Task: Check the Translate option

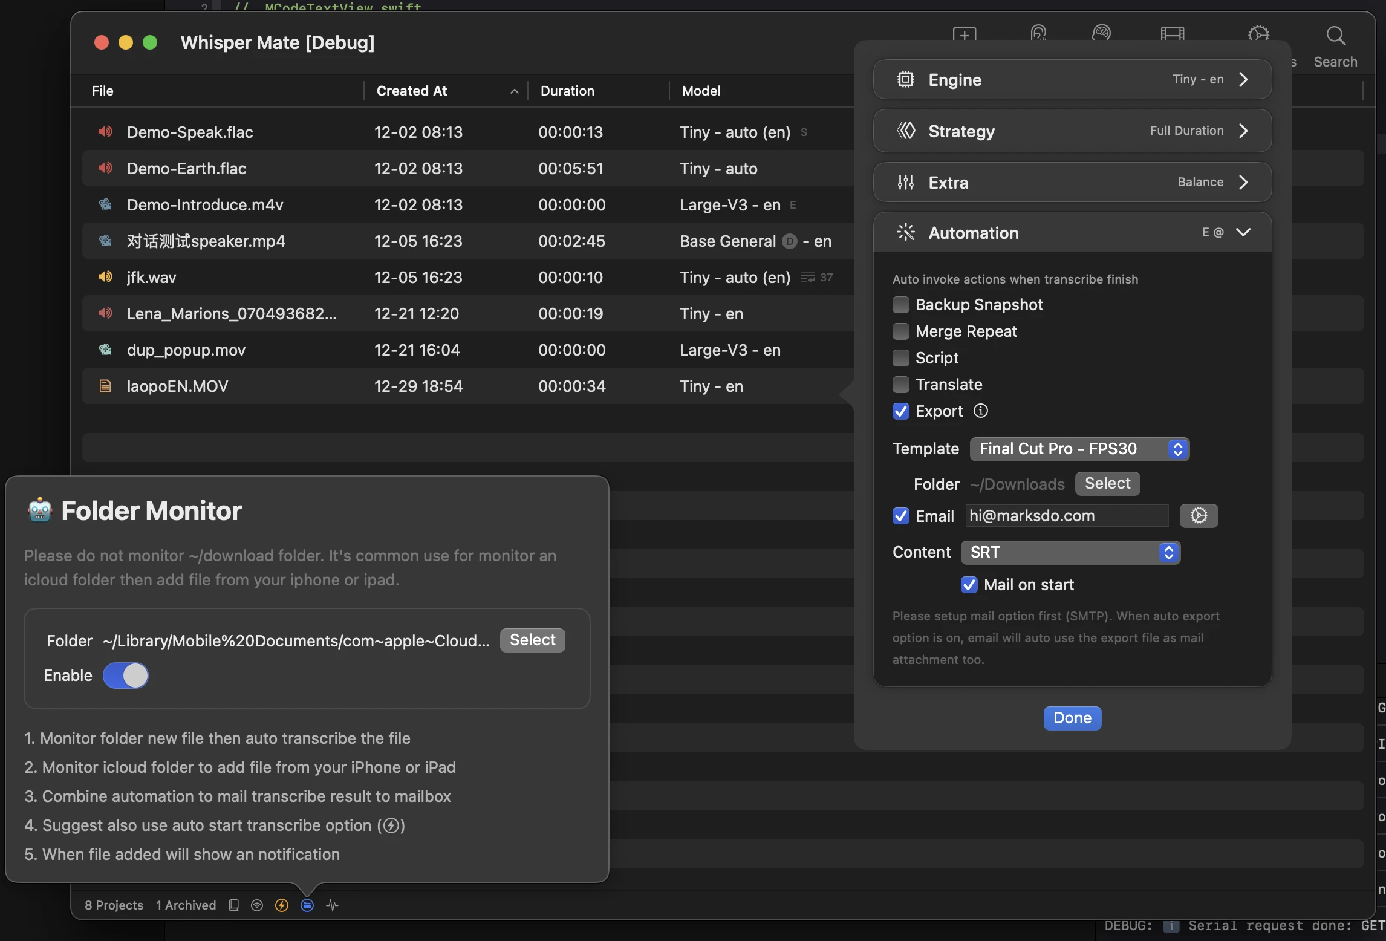Action: click(x=901, y=385)
